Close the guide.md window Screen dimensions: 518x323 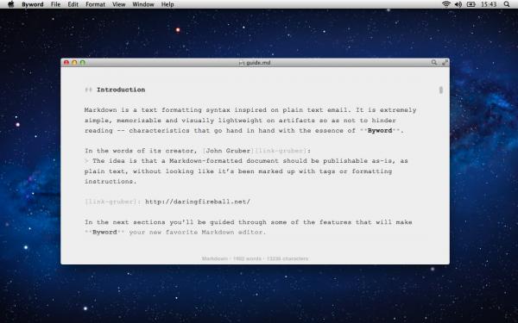pyautogui.click(x=66, y=62)
